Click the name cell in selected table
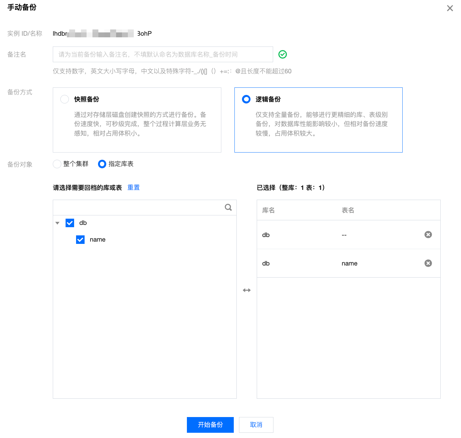Screen dimensions: 461x438 (x=350, y=263)
